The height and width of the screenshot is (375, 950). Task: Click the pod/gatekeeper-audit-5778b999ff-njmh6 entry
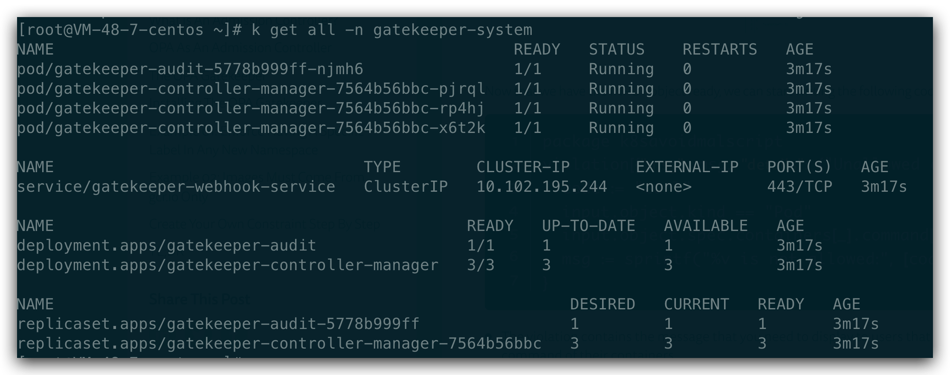coord(190,69)
